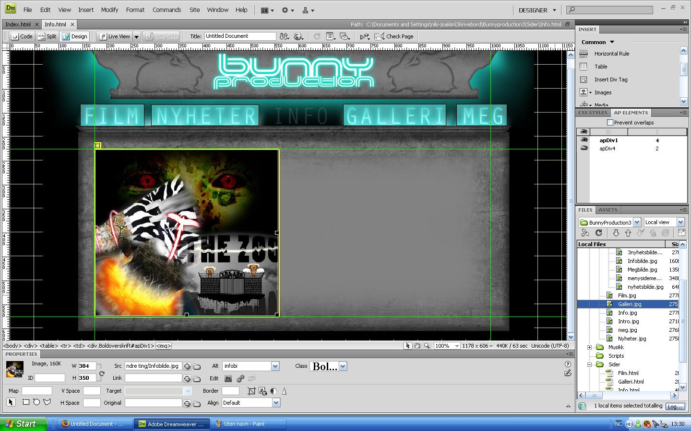Open the Commands menu
The width and height of the screenshot is (691, 431).
coord(167,10)
